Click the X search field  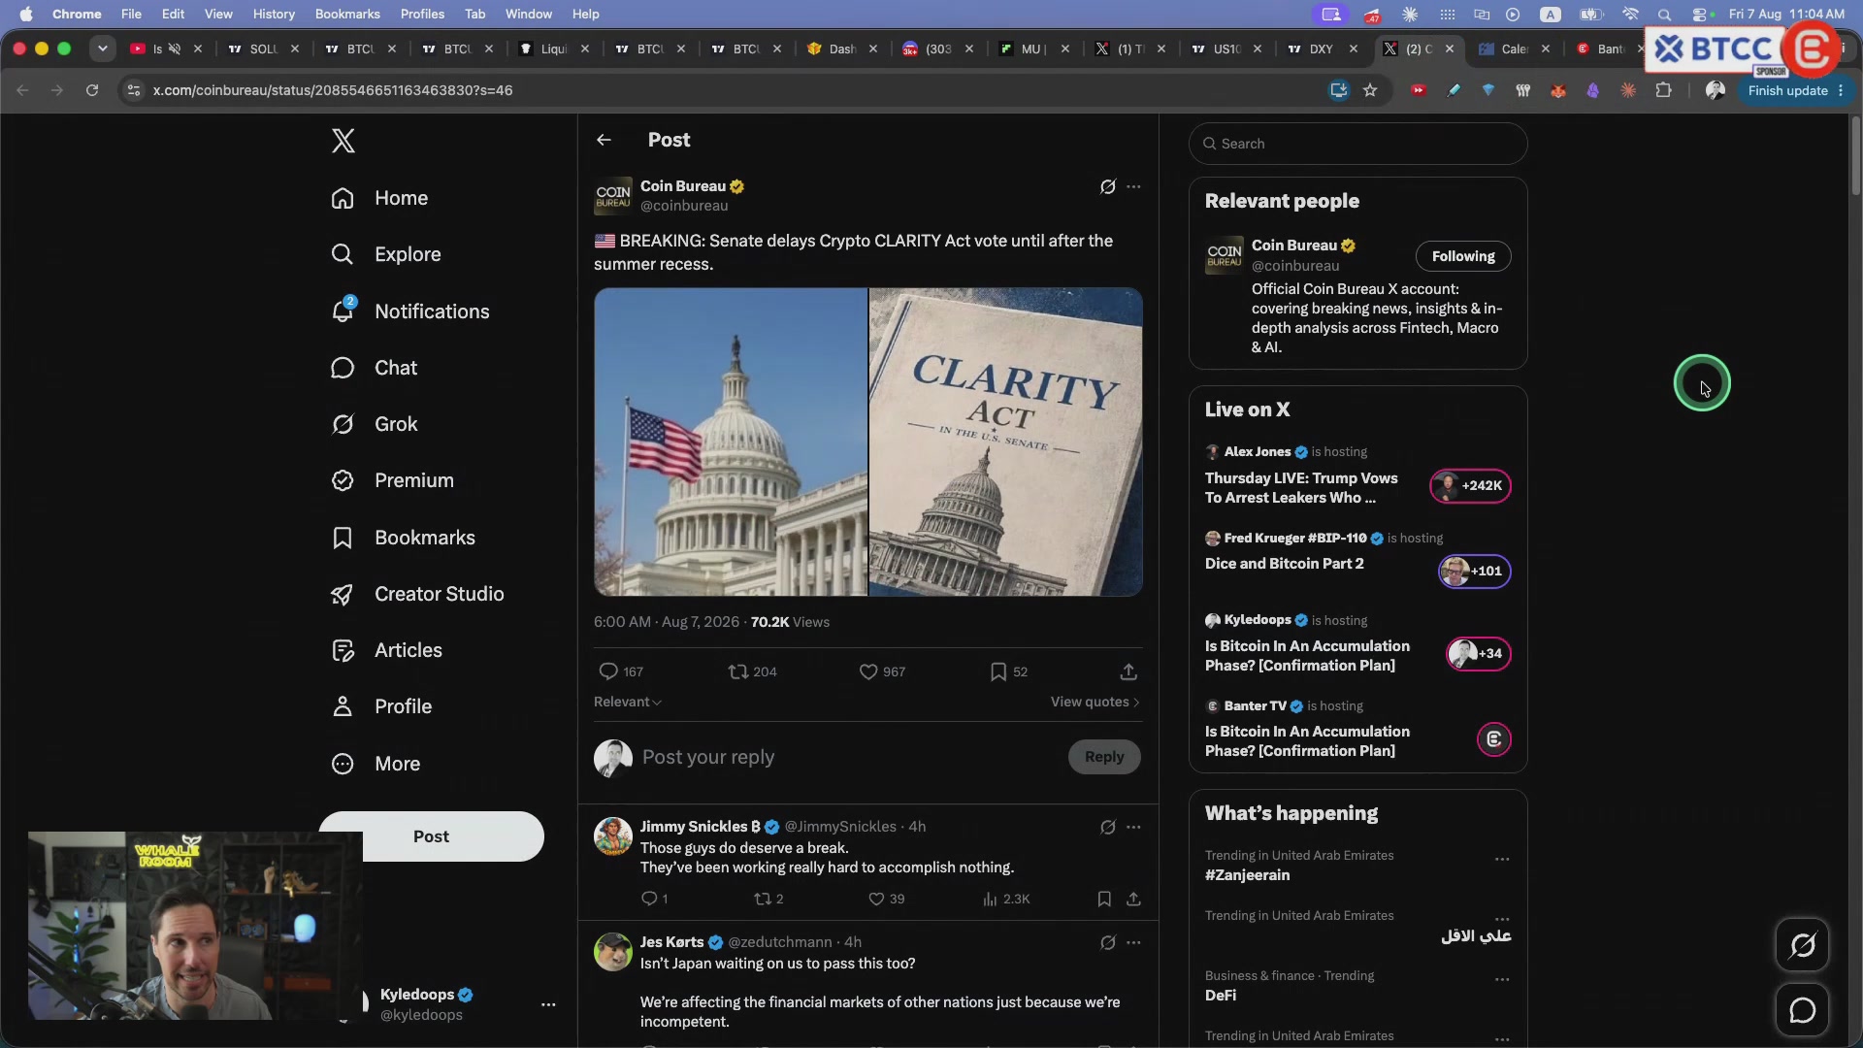(x=1357, y=144)
